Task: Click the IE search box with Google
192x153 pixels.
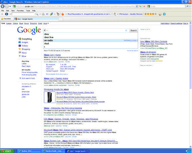Action: click(166, 6)
